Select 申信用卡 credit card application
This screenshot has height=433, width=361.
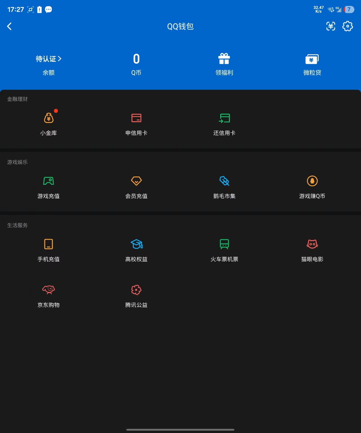136,123
